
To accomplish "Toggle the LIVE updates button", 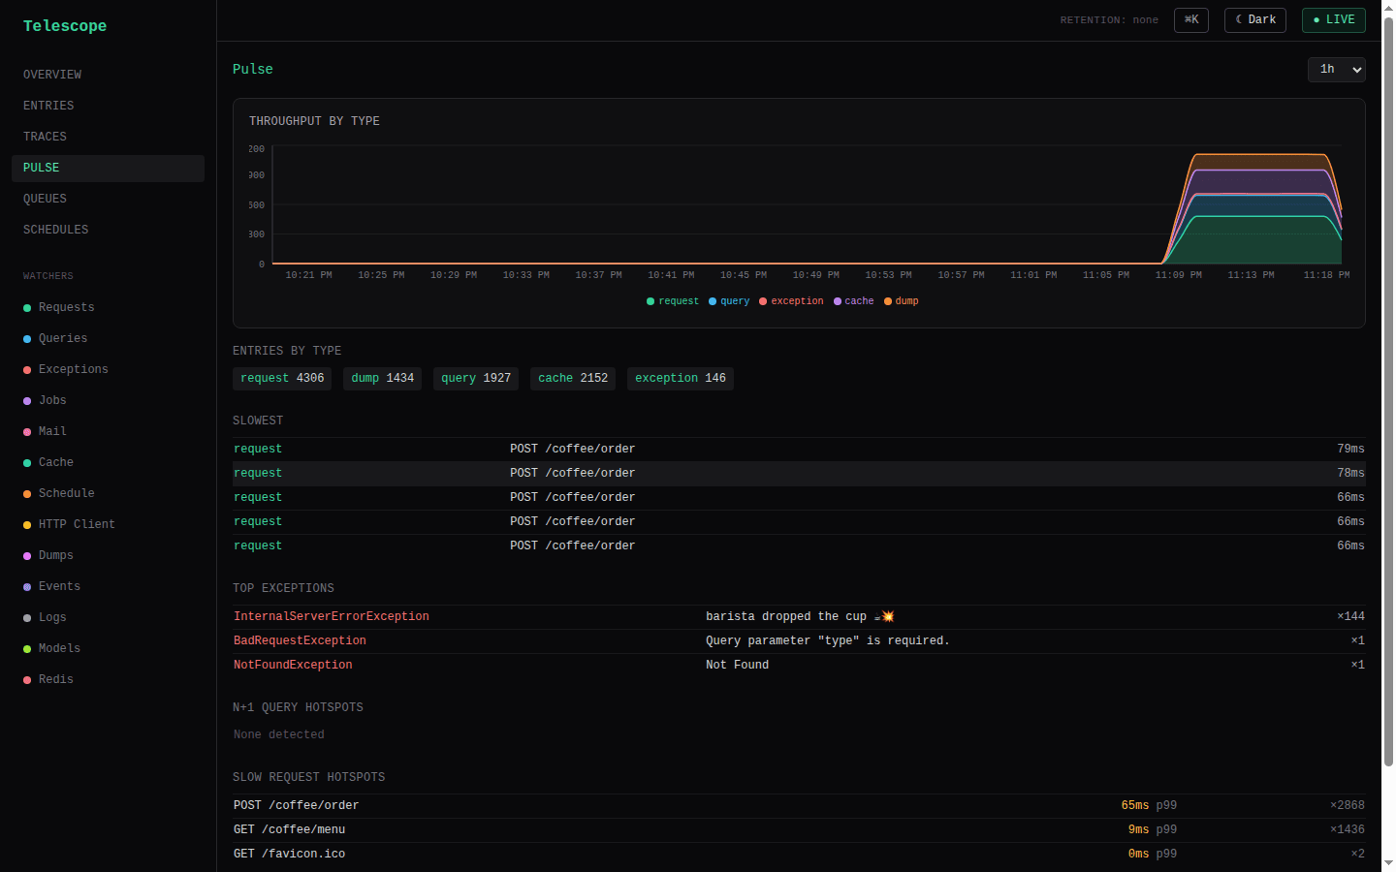I will point(1334,20).
